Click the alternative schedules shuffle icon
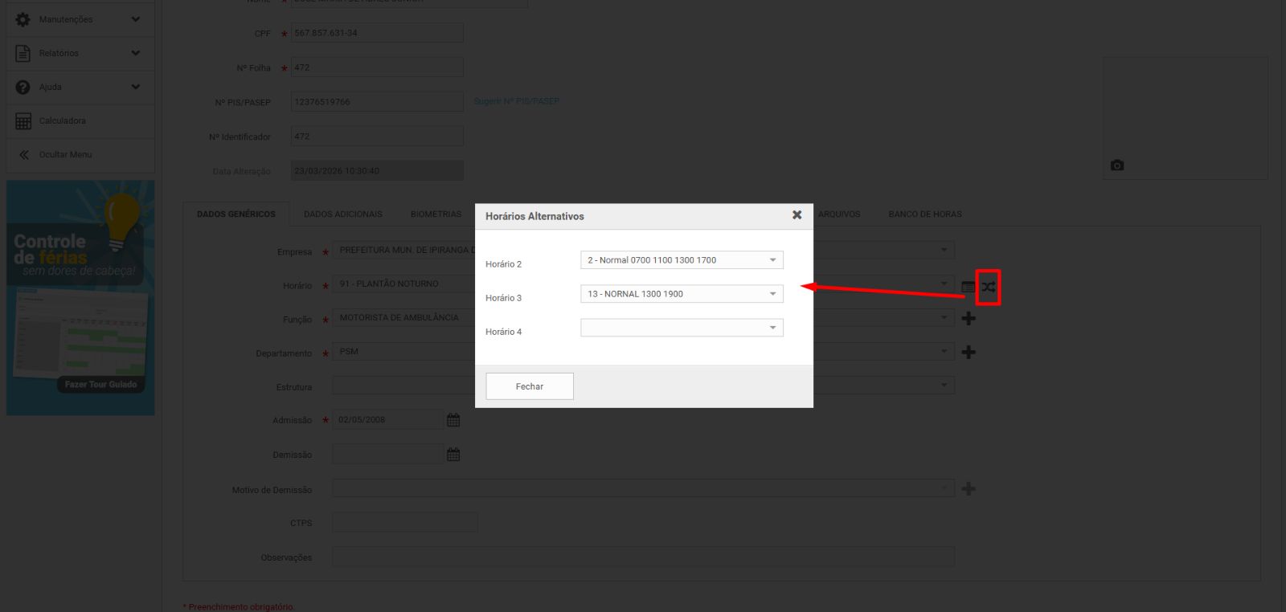The height and width of the screenshot is (612, 1286). pos(988,287)
